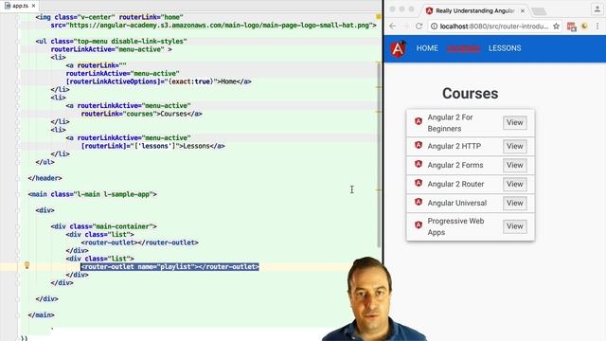Open the HOME menu link
The width and height of the screenshot is (606, 341).
[427, 48]
